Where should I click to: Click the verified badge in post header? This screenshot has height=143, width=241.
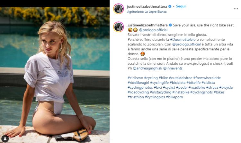click(170, 6)
